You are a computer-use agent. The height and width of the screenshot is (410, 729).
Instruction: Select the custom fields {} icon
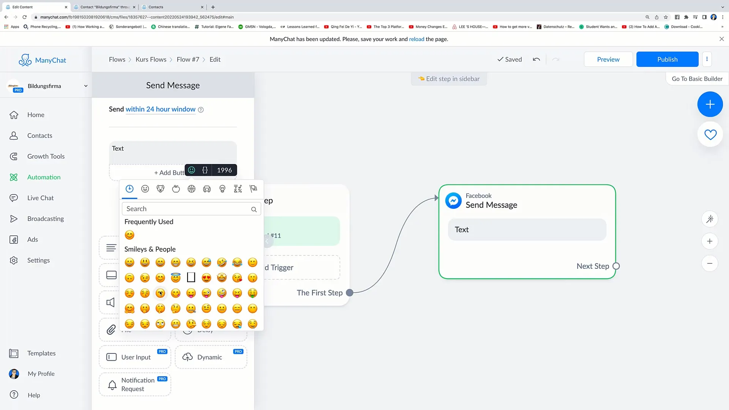[x=205, y=170]
